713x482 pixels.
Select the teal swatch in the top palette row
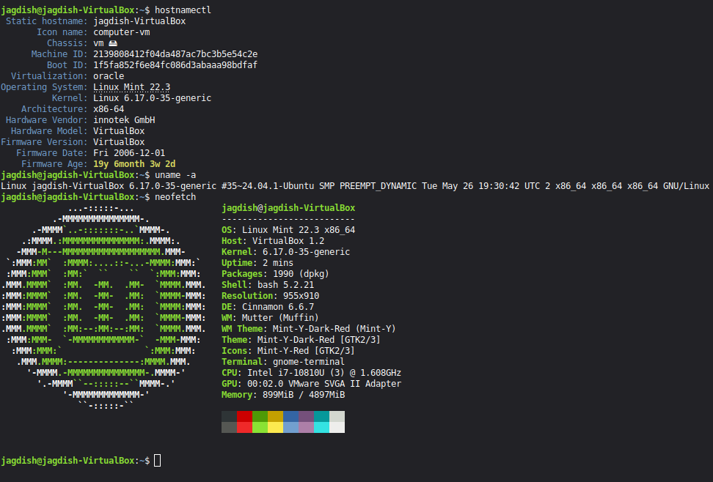[x=322, y=417]
